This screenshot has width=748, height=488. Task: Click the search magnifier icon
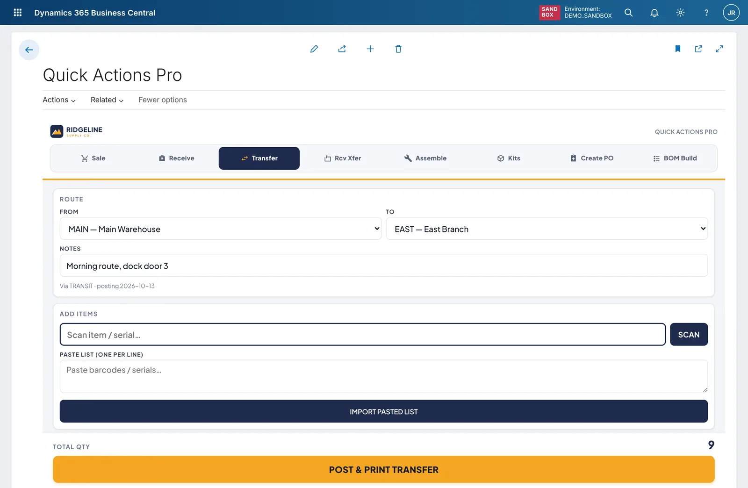629,13
